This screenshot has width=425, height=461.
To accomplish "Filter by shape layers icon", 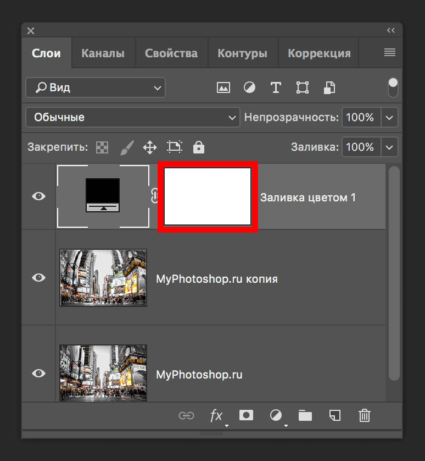I will point(303,87).
